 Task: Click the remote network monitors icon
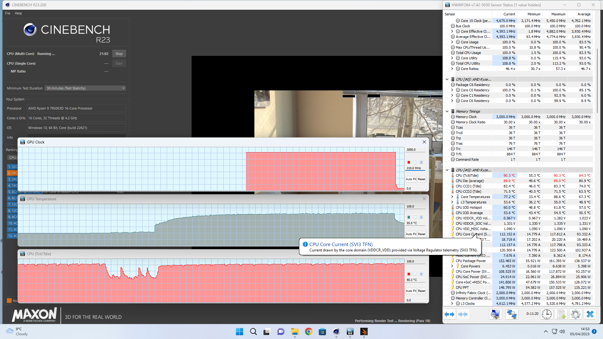pos(512,314)
